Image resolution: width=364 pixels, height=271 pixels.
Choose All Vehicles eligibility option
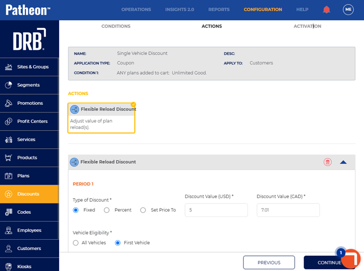[x=76, y=243]
